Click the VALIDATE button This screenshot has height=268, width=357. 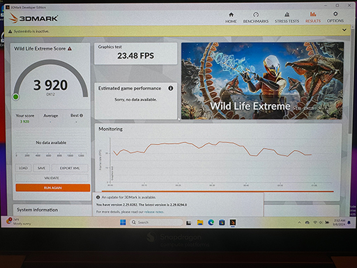point(52,178)
